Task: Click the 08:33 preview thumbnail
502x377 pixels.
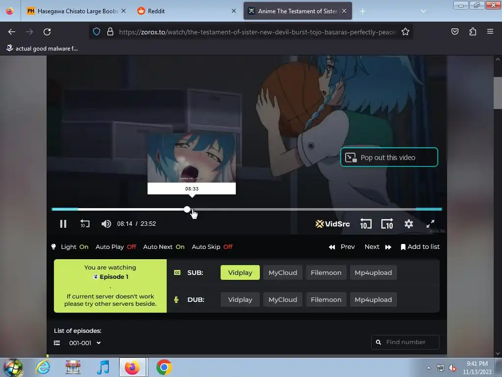Action: click(x=192, y=158)
